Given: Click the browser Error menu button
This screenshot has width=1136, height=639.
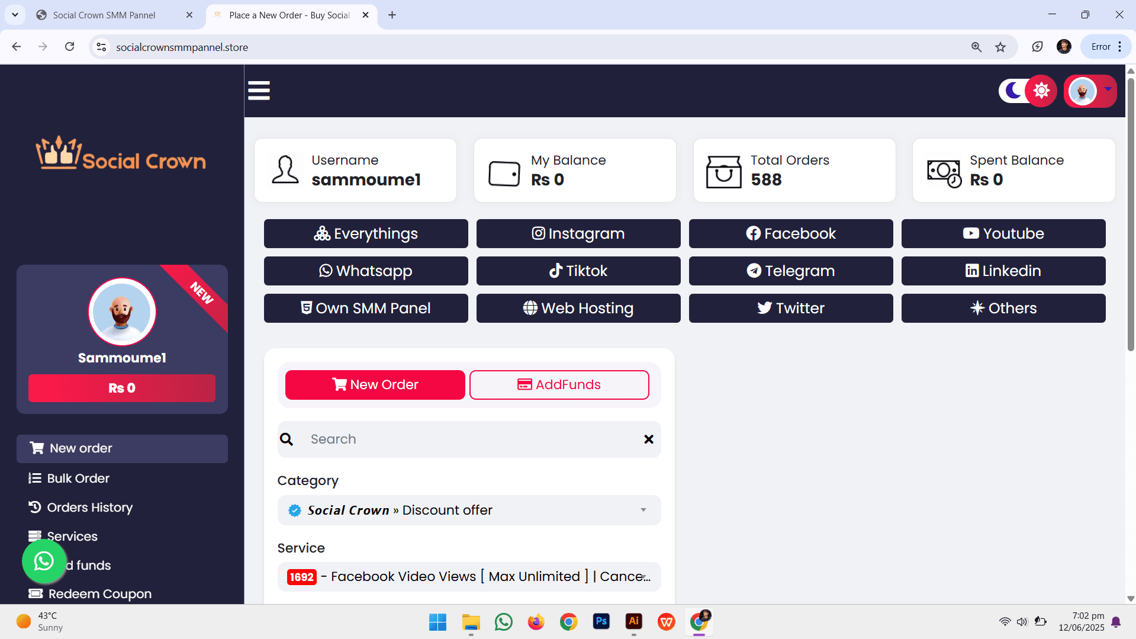Looking at the screenshot, I should coord(1106,47).
